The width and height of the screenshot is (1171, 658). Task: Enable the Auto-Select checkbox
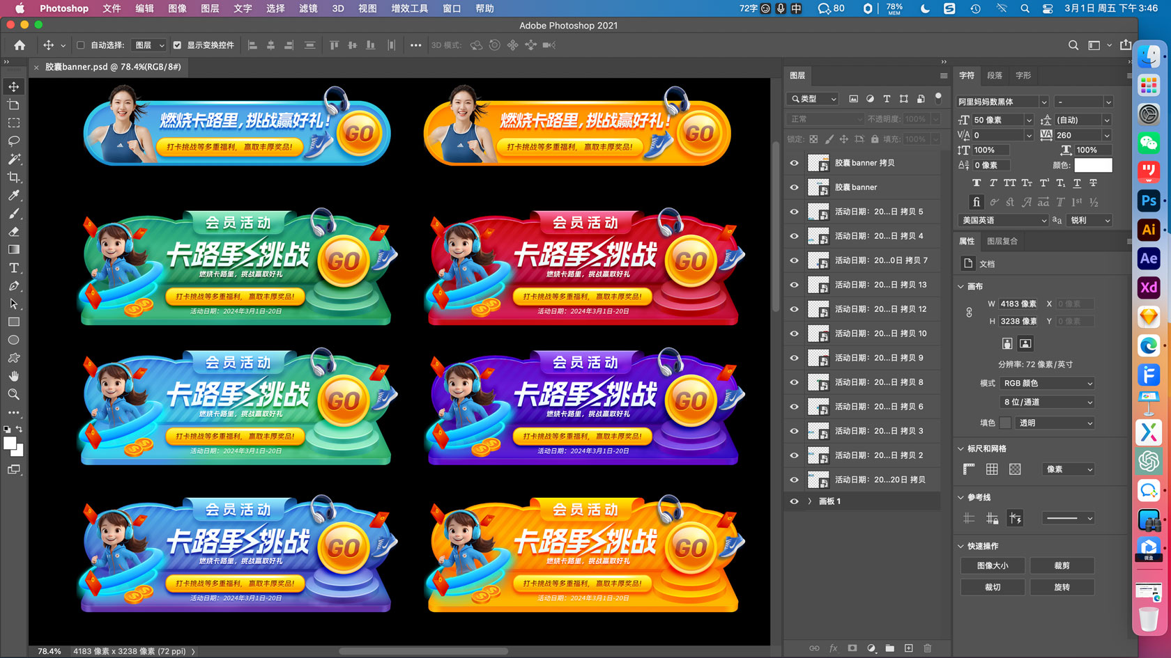point(80,45)
